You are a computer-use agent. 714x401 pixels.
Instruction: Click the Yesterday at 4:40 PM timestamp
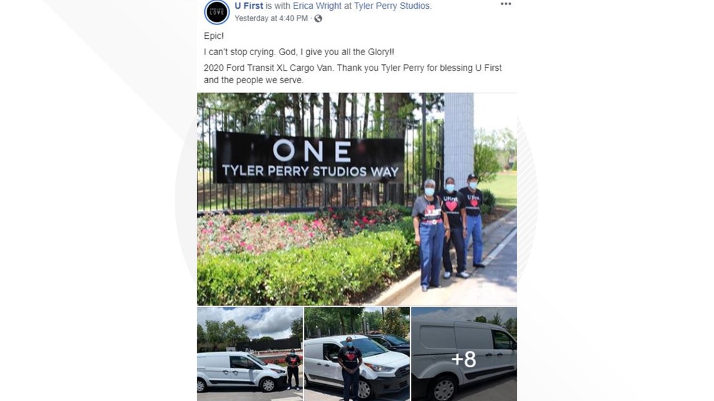point(271,19)
